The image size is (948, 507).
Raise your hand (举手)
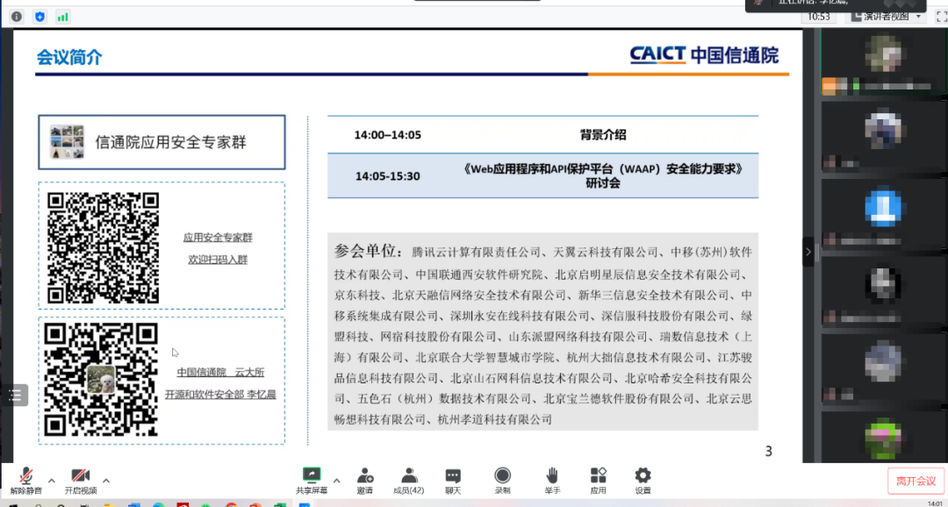click(x=552, y=481)
